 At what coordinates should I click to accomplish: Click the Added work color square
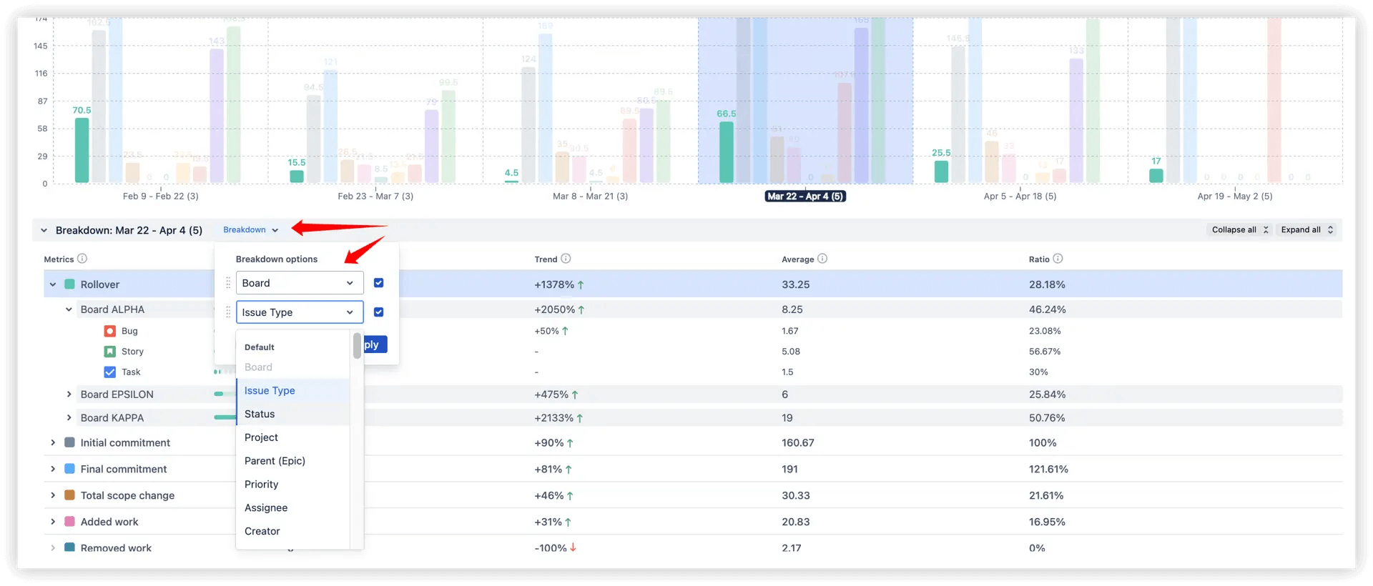pos(70,522)
